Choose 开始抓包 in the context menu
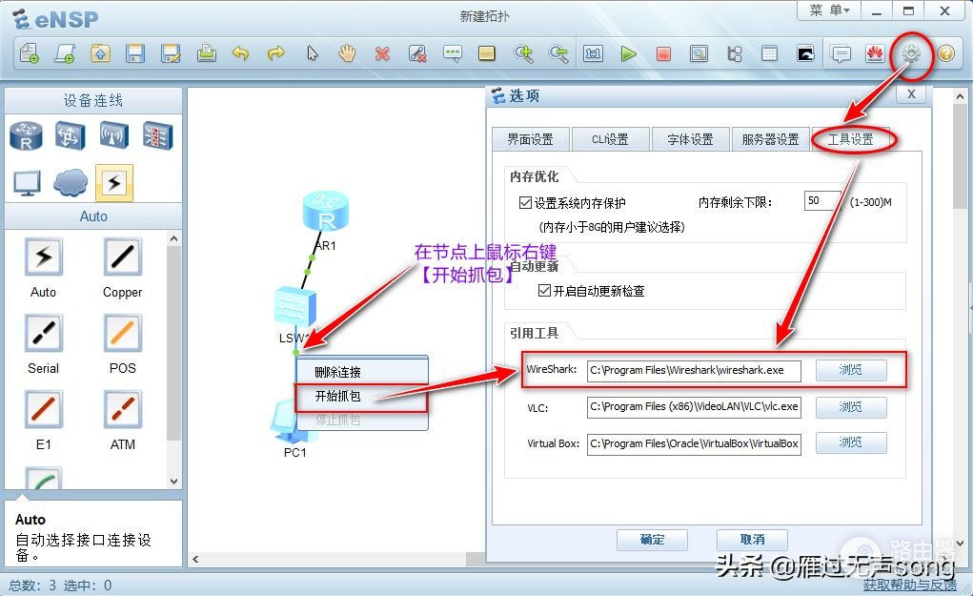This screenshot has height=596, width=973. coord(362,396)
